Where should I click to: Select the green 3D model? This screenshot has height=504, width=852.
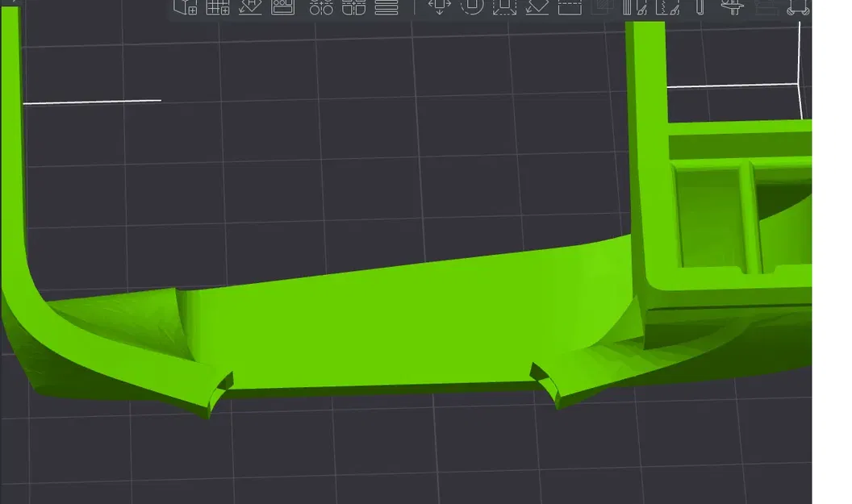pos(363,323)
